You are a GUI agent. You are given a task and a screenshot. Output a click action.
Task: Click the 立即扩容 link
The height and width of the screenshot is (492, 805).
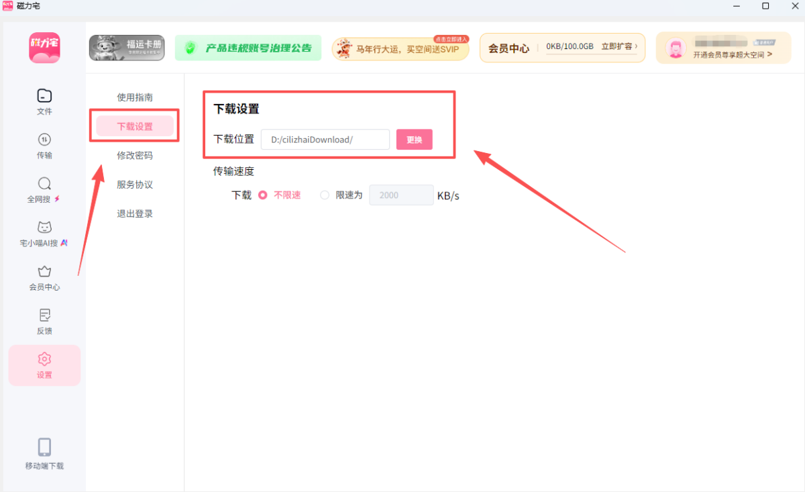pos(619,47)
